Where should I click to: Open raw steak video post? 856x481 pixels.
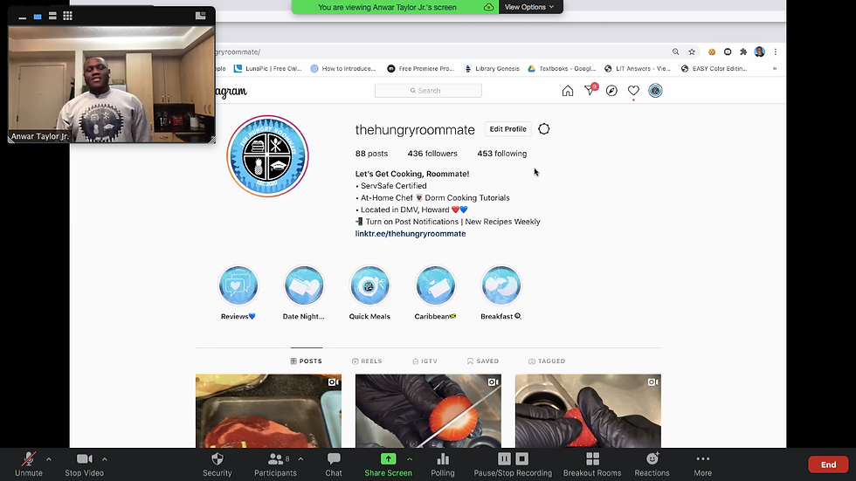pyautogui.click(x=268, y=410)
